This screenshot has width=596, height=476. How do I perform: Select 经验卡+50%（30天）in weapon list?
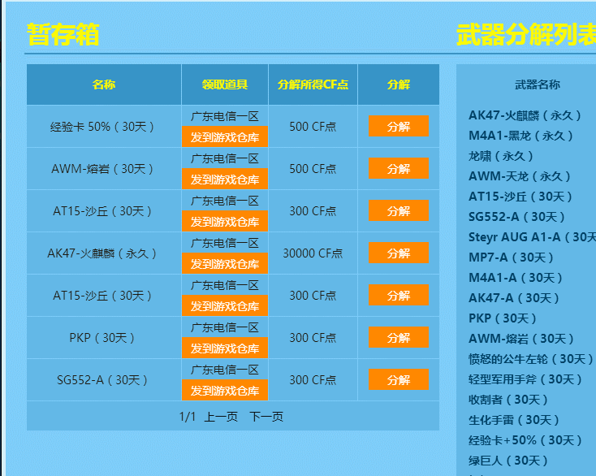525,440
